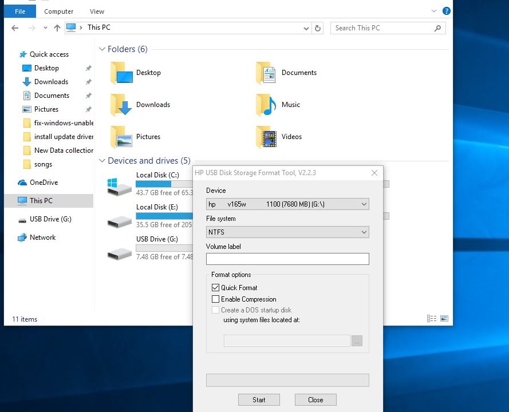Screen dimensions: 509x412
Task: Open the File Explorer Help icon
Action: click(x=447, y=11)
